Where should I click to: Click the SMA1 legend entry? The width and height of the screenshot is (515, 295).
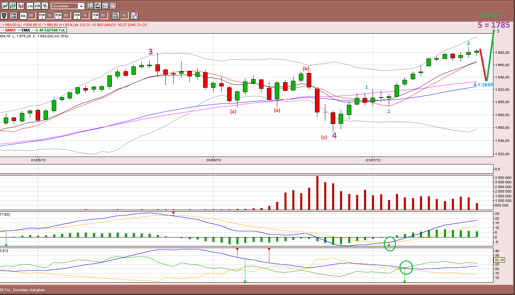[x=8, y=30]
